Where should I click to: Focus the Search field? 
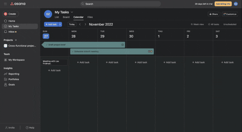(120, 4)
